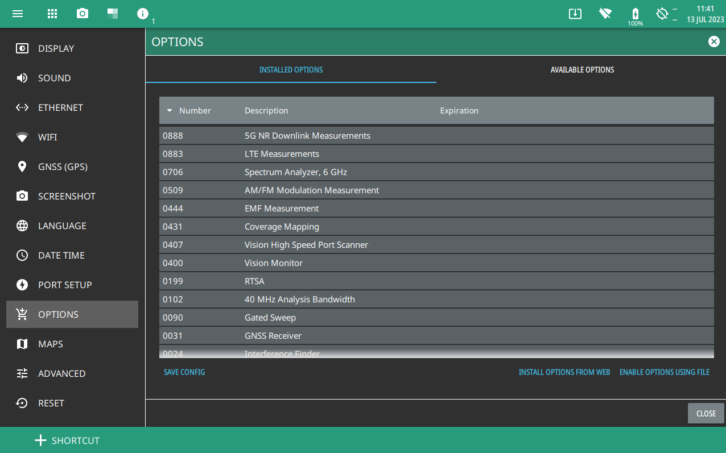Close the Options panel with X icon
This screenshot has width=726, height=453.
point(713,41)
